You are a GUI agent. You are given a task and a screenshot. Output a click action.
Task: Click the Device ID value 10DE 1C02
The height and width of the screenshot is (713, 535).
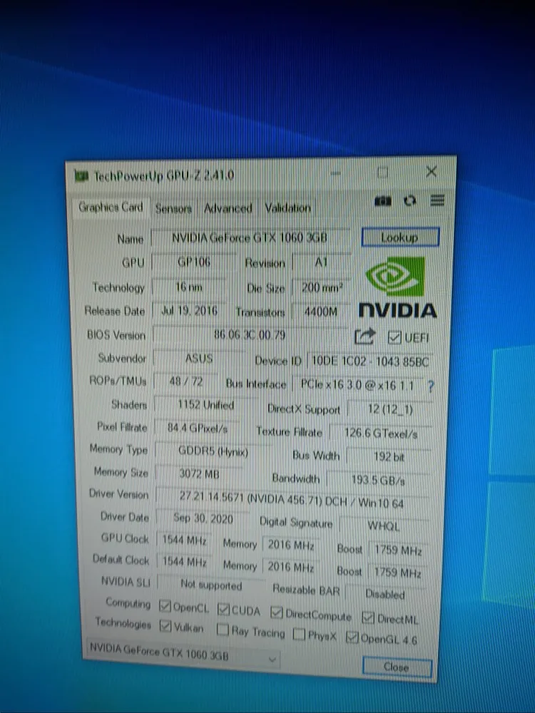tap(370, 362)
